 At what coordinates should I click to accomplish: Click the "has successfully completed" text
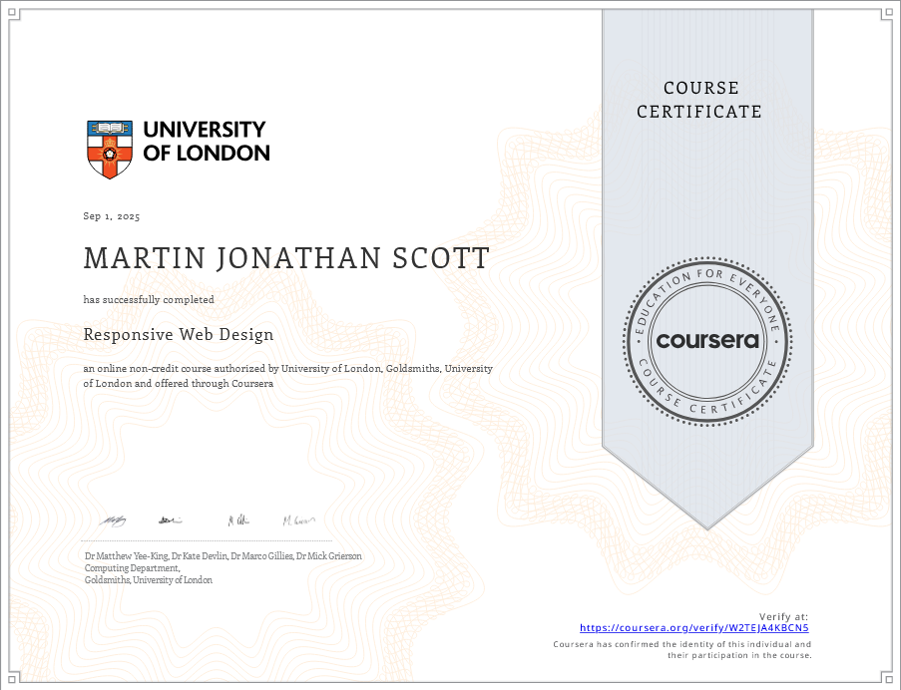pyautogui.click(x=149, y=299)
